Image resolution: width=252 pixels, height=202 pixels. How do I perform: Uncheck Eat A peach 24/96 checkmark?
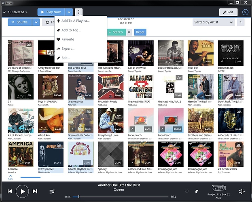[132, 129]
